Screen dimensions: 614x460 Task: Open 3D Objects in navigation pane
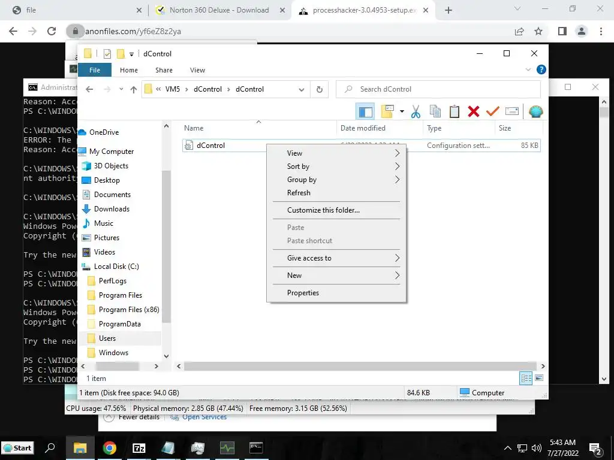pos(111,166)
